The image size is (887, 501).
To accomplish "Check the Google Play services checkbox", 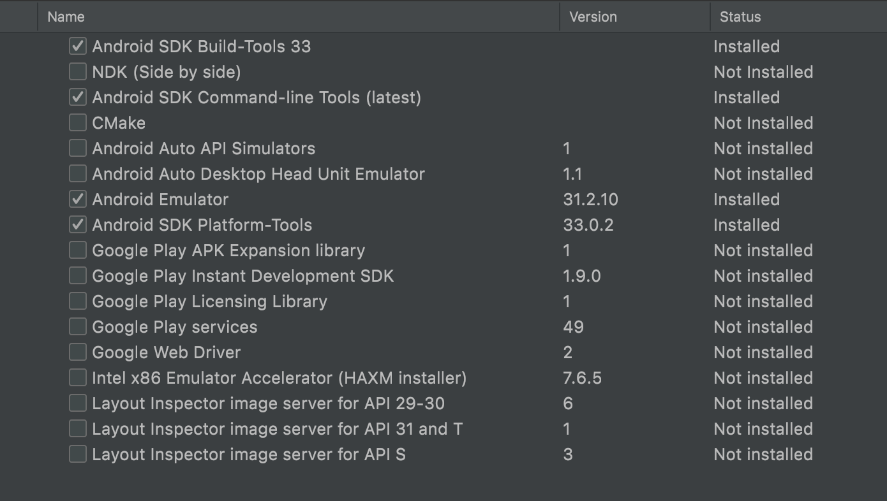I will [78, 326].
